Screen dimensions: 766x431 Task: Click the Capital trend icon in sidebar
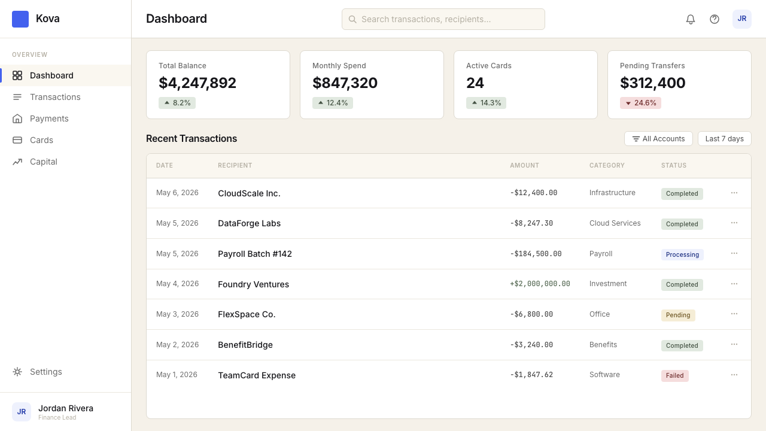point(17,162)
